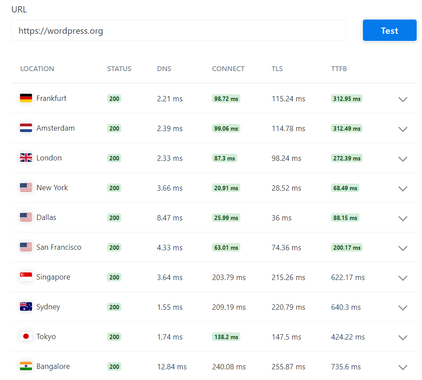
Task: Click the UK flag icon beside London
Action: coord(26,158)
